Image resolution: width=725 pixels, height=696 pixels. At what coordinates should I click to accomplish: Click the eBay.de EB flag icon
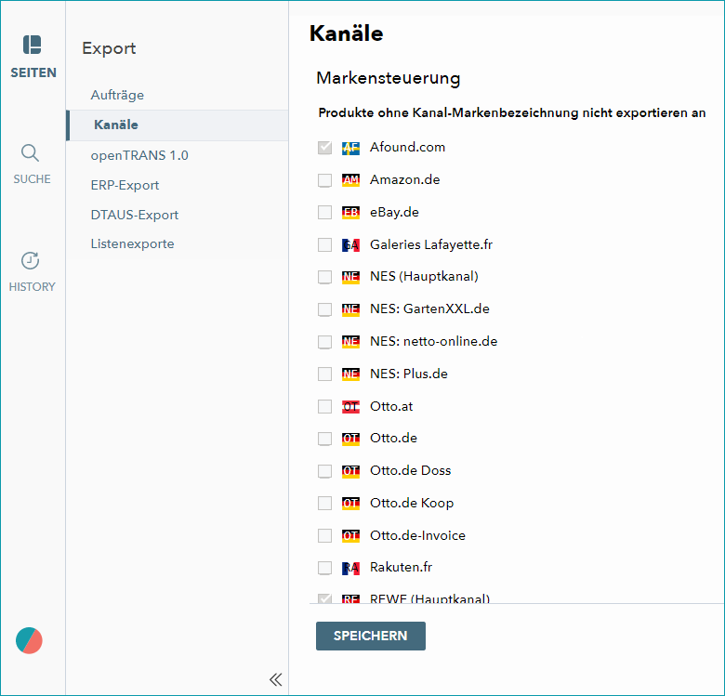350,212
